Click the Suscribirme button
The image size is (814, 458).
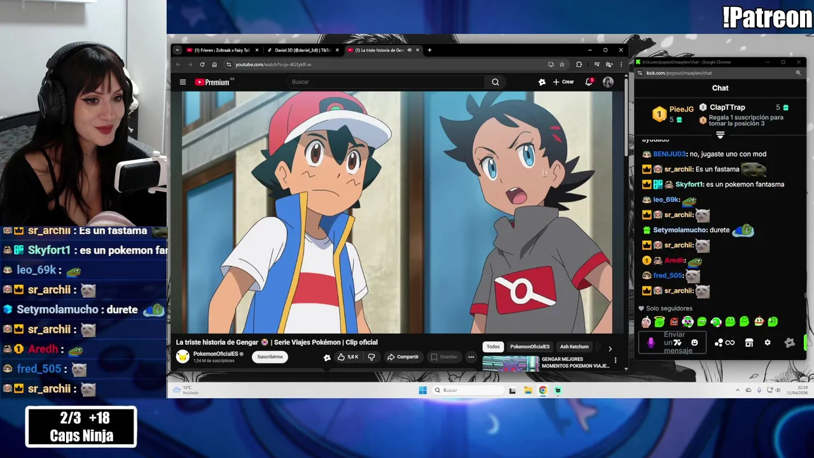pyautogui.click(x=270, y=357)
